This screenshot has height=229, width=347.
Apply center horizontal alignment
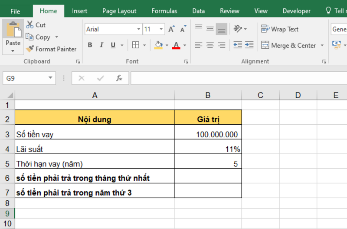coord(210,45)
